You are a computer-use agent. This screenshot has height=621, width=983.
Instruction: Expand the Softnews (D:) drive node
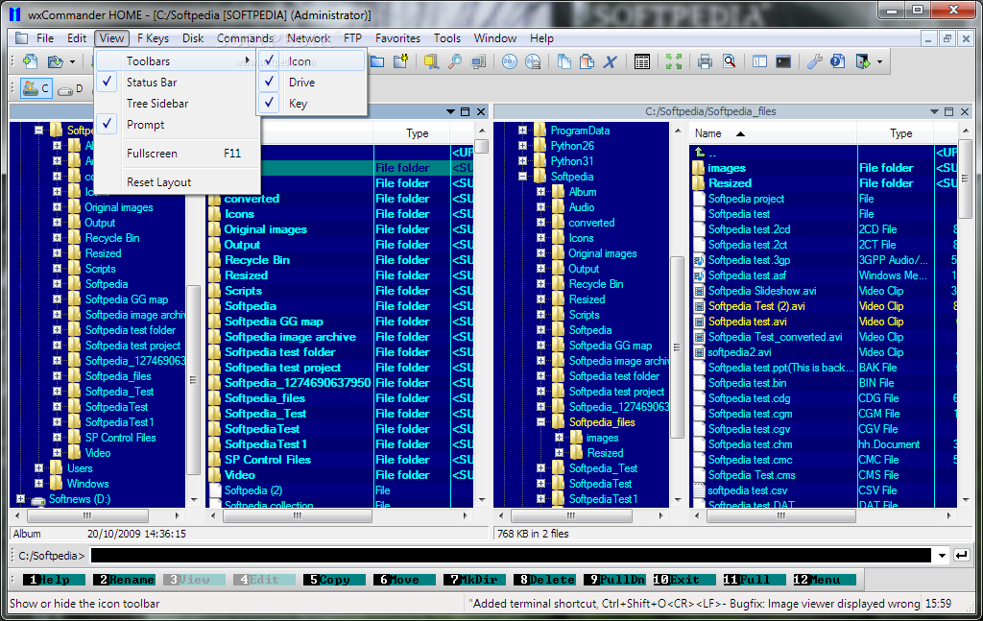pyautogui.click(x=21, y=499)
